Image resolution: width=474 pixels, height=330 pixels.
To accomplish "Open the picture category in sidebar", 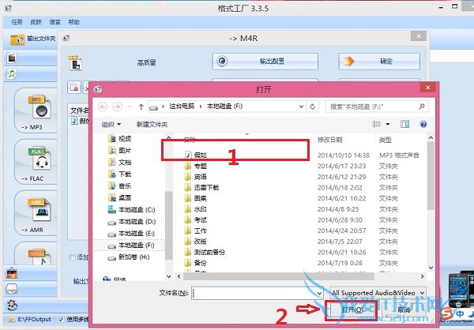I will coord(12,274).
